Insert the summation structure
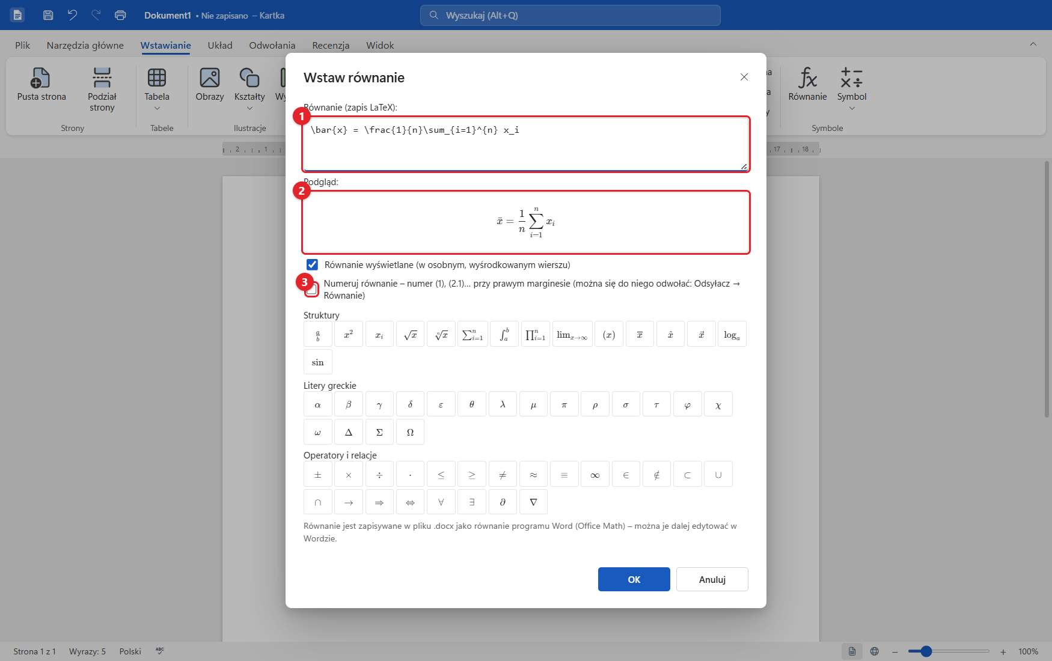The width and height of the screenshot is (1052, 661). 472,334
